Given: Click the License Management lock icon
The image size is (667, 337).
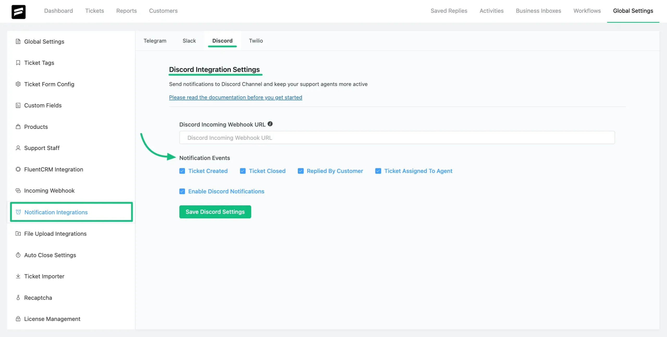Looking at the screenshot, I should pyautogui.click(x=18, y=319).
